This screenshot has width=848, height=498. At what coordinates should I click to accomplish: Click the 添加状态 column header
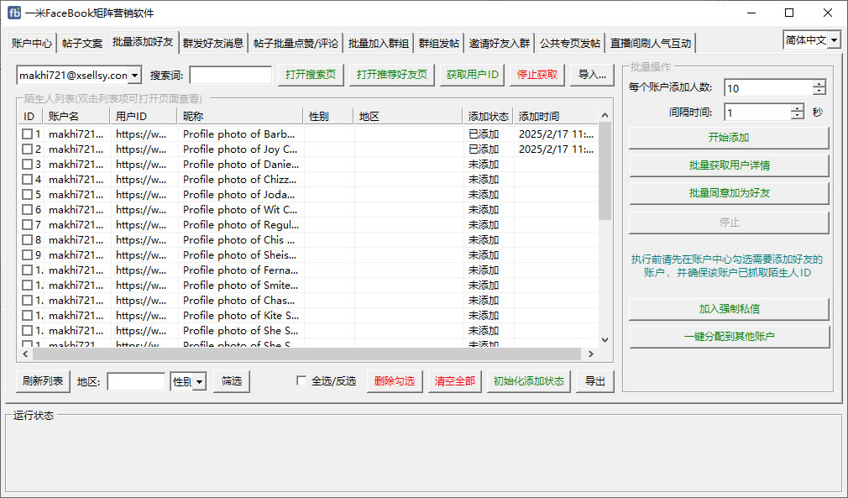click(489, 116)
